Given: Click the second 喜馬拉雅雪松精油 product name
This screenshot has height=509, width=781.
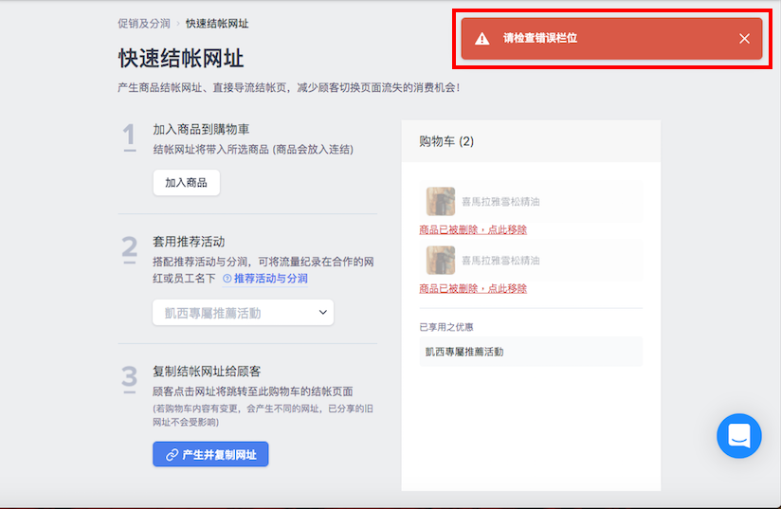Looking at the screenshot, I should point(500,261).
